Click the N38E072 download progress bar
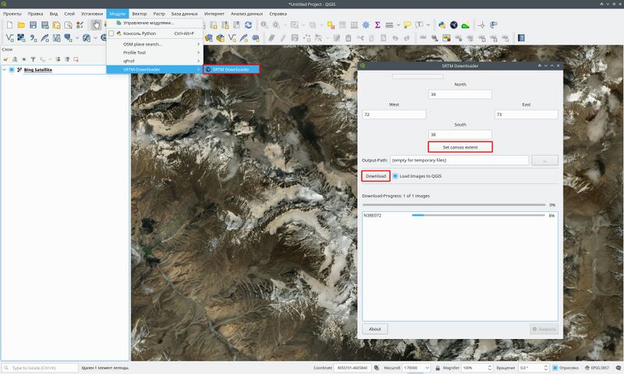The image size is (624, 374). pyautogui.click(x=477, y=214)
